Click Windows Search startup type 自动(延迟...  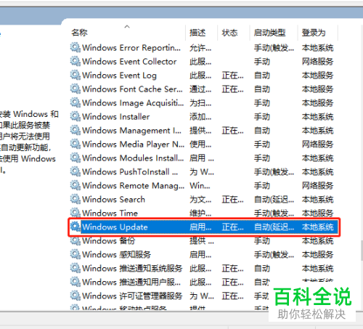point(274,200)
